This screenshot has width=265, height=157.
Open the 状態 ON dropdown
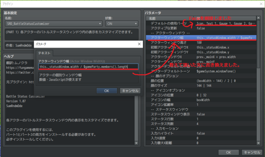122,24
